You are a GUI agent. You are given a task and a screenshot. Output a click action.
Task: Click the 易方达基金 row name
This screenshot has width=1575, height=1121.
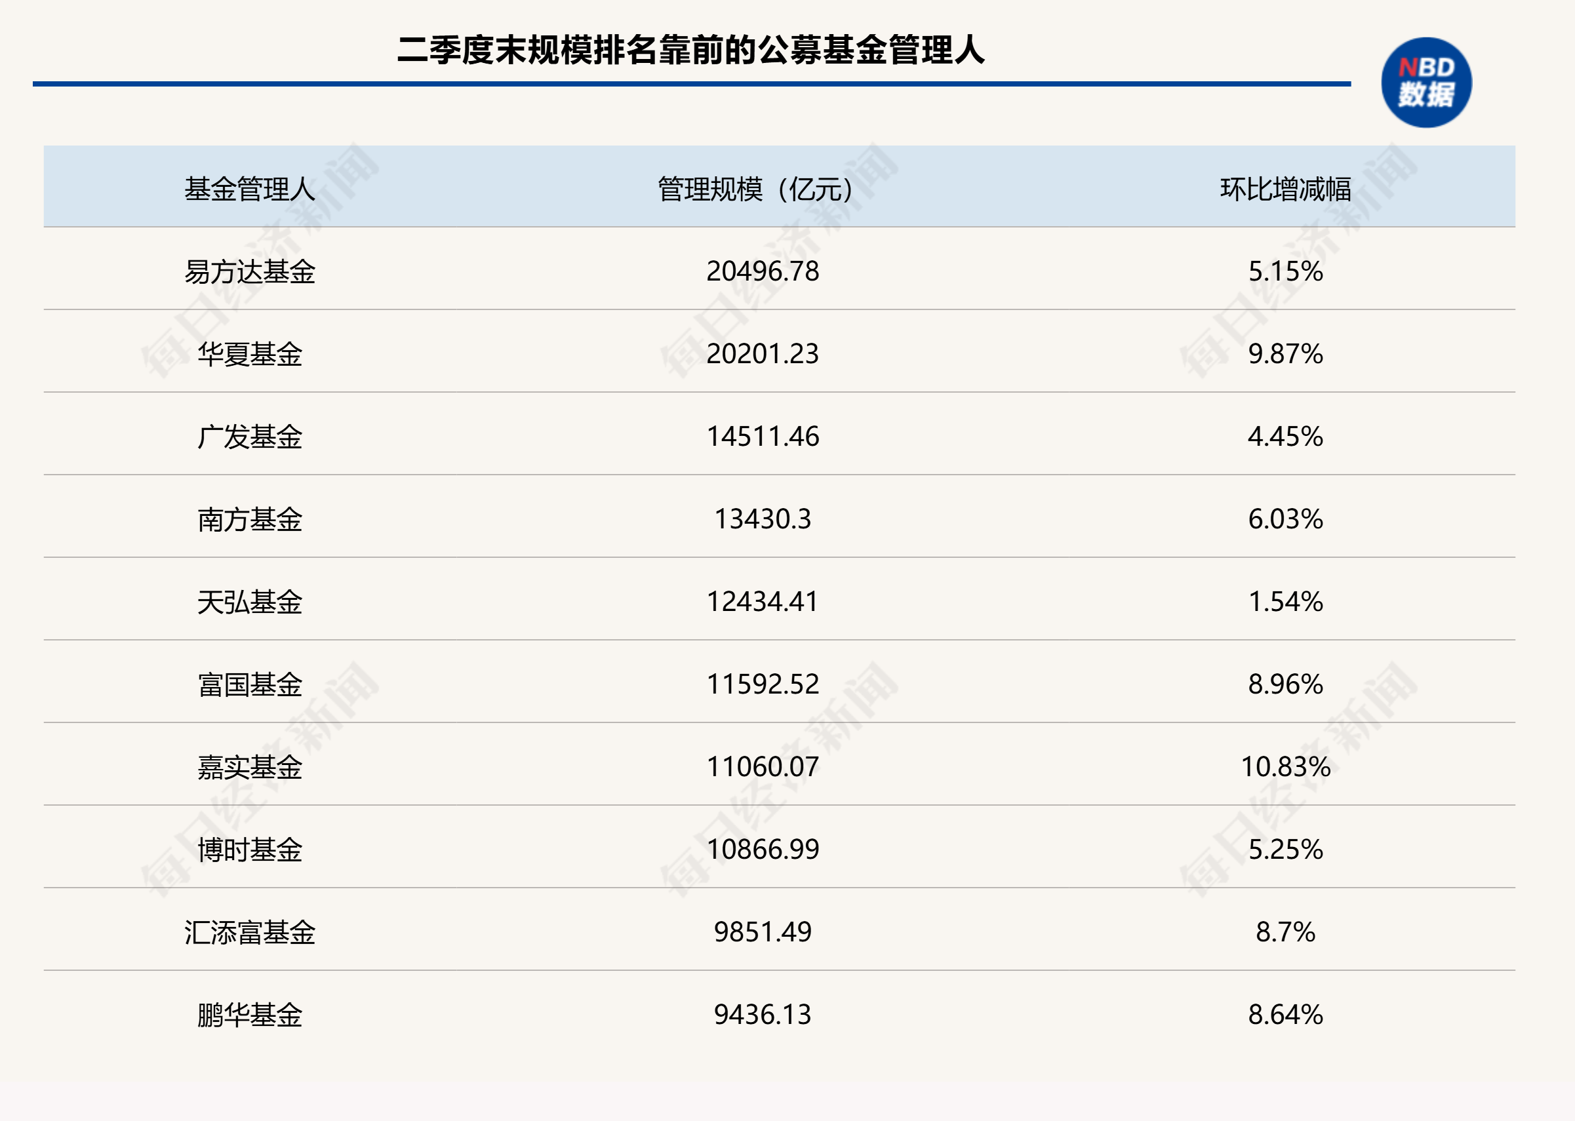249,271
